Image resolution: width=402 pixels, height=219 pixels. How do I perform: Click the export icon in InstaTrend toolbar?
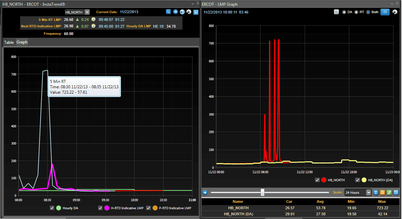tap(196, 12)
